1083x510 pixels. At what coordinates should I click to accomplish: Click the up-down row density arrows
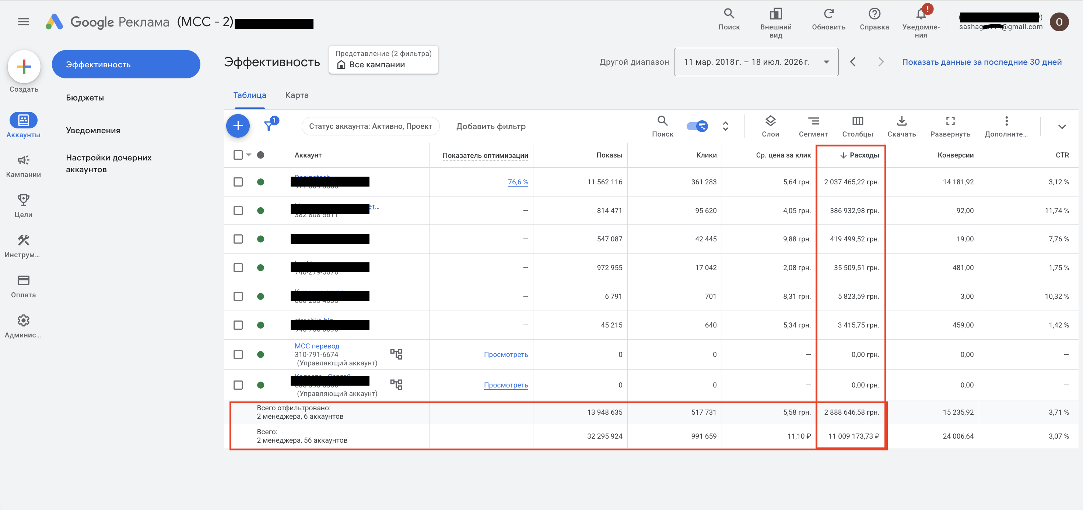[725, 126]
